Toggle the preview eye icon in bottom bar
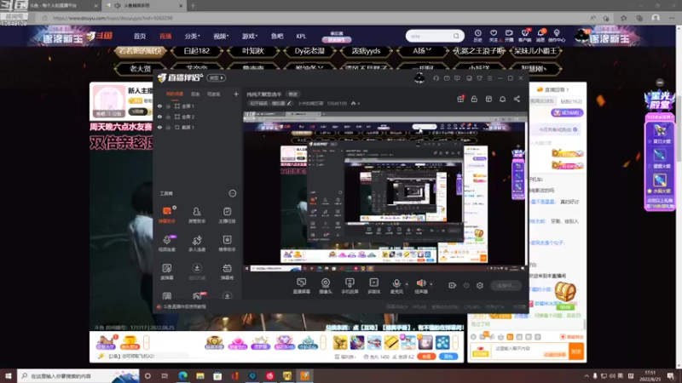Screen dimensions: 682x383 pos(466,285)
